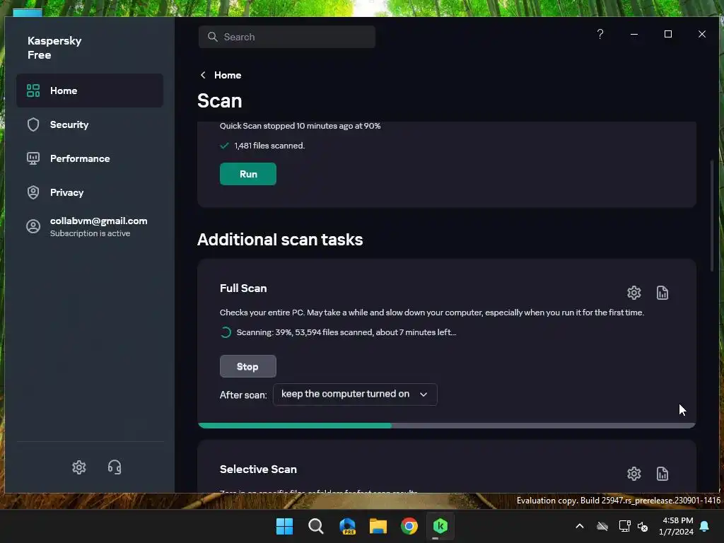Open the After scan action dropdown
The width and height of the screenshot is (724, 543).
click(355, 395)
